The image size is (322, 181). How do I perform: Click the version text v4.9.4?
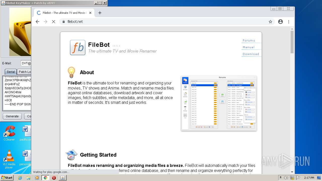click(x=116, y=46)
